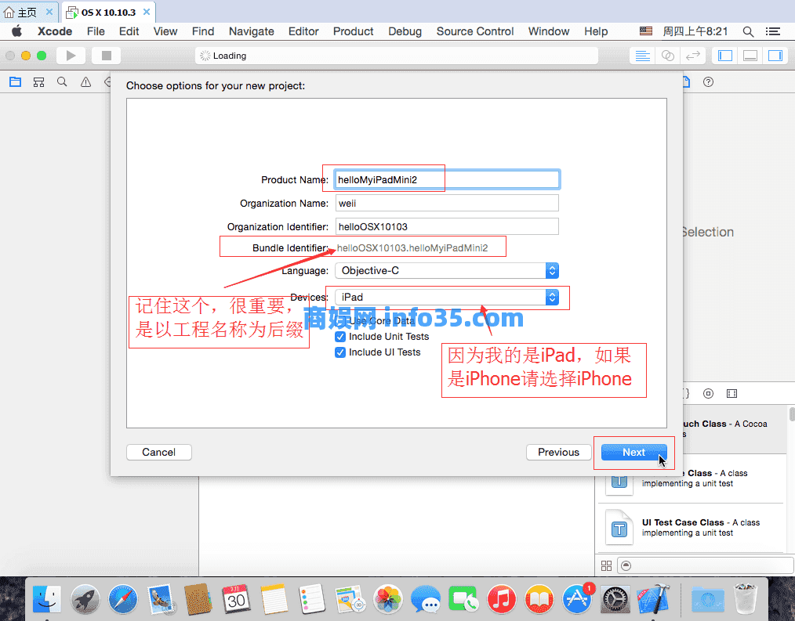Viewport: 795px width, 621px height.
Task: Open the Project navigator
Action: [15, 81]
